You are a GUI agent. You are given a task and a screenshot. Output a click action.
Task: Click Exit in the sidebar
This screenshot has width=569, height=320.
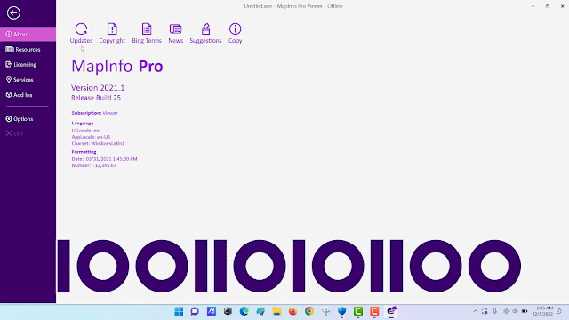28,133
